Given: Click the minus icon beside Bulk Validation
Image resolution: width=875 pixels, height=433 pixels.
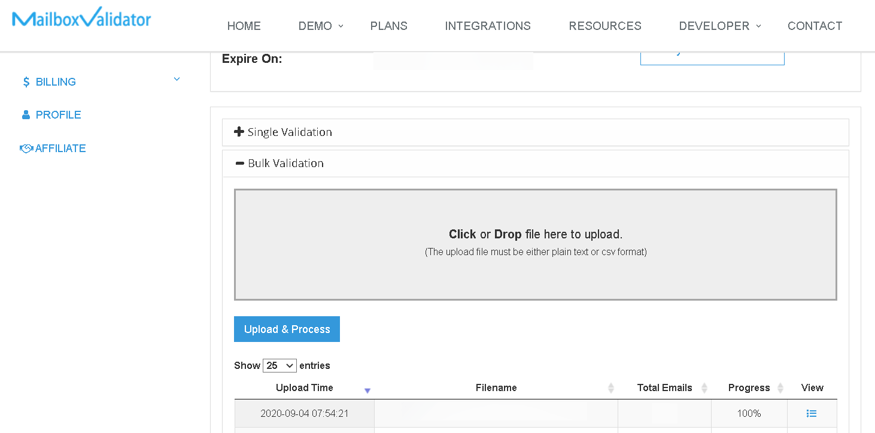Looking at the screenshot, I should [239, 163].
